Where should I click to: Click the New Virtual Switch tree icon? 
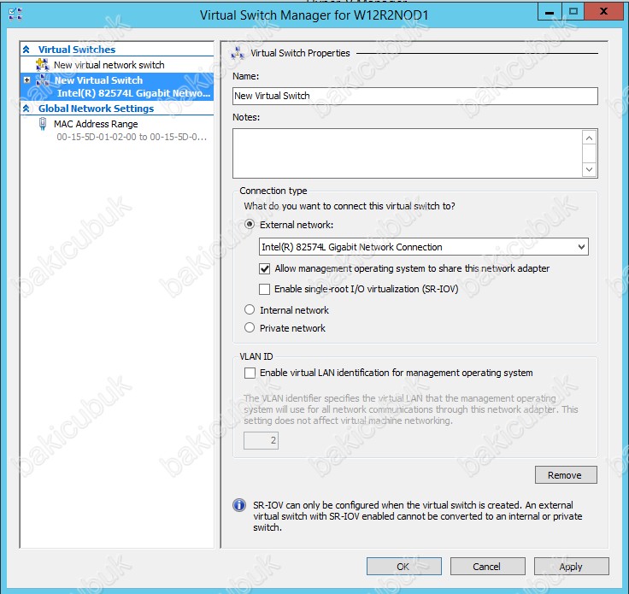(x=43, y=80)
